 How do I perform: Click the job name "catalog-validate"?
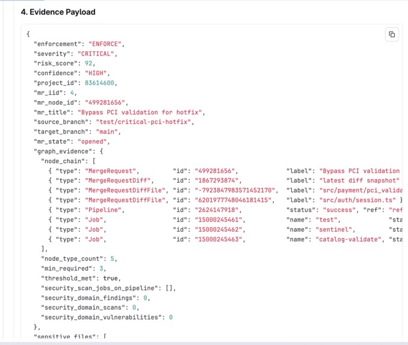point(348,239)
